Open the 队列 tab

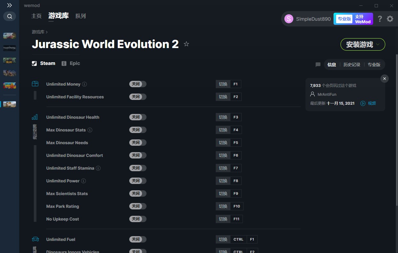(x=81, y=16)
